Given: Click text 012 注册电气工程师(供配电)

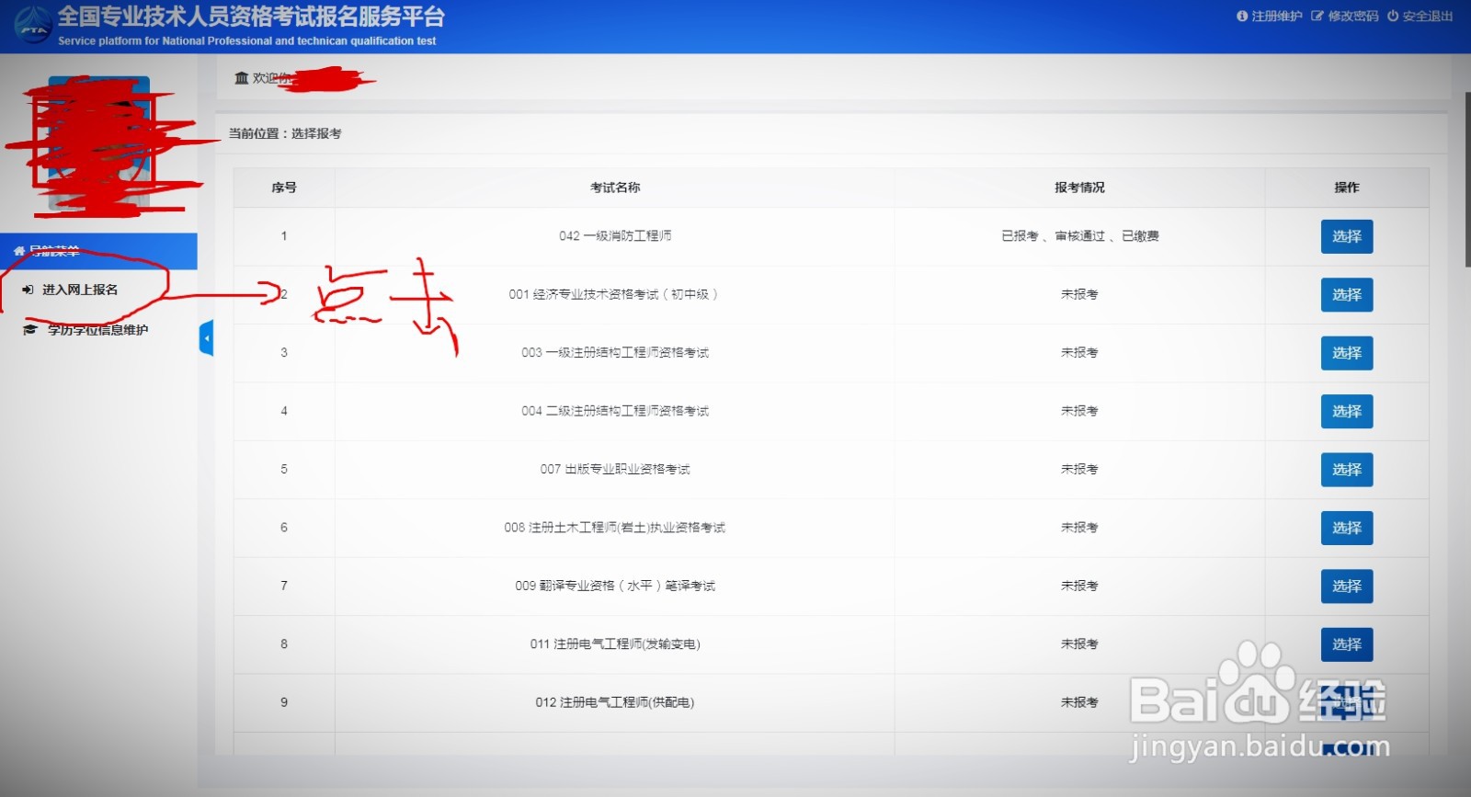Looking at the screenshot, I should [x=615, y=702].
